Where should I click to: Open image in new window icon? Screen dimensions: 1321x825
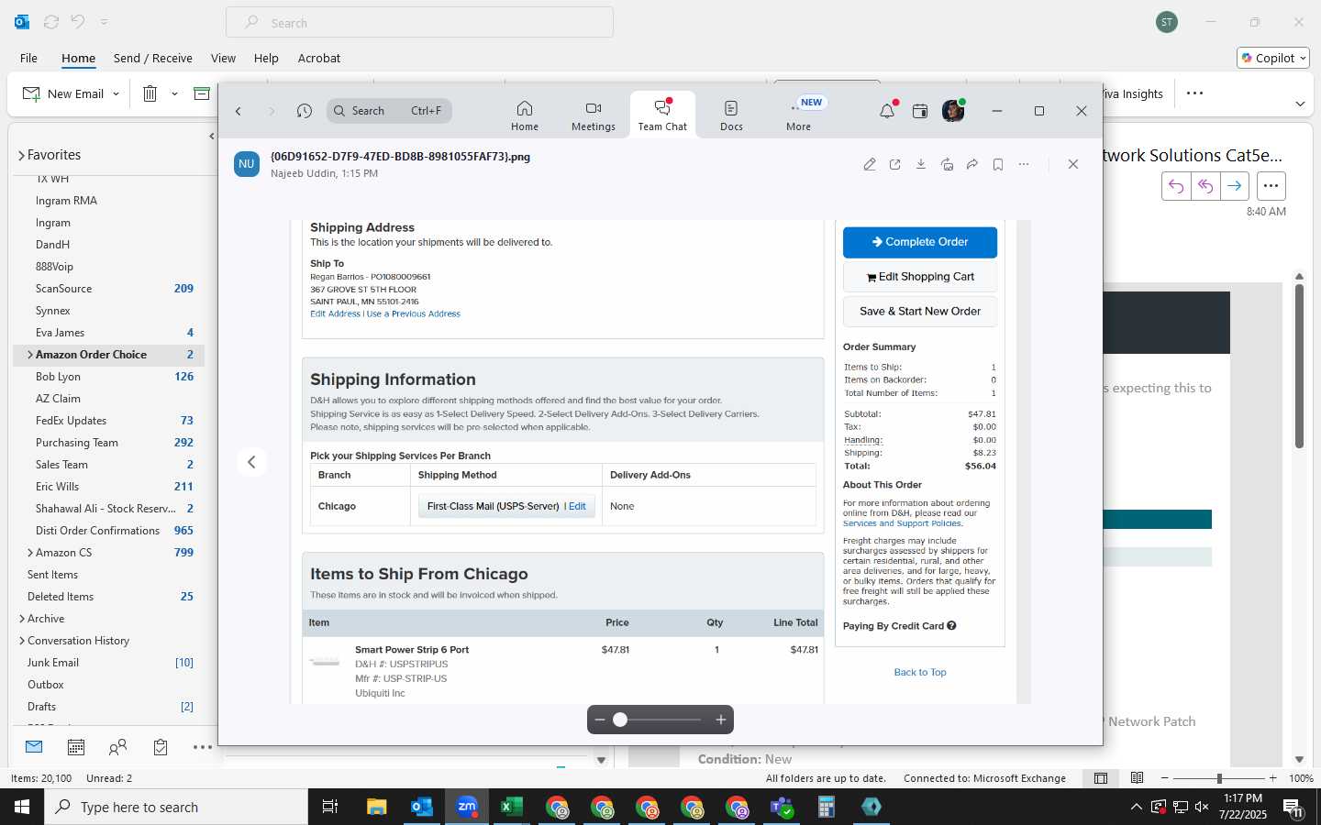click(x=895, y=164)
